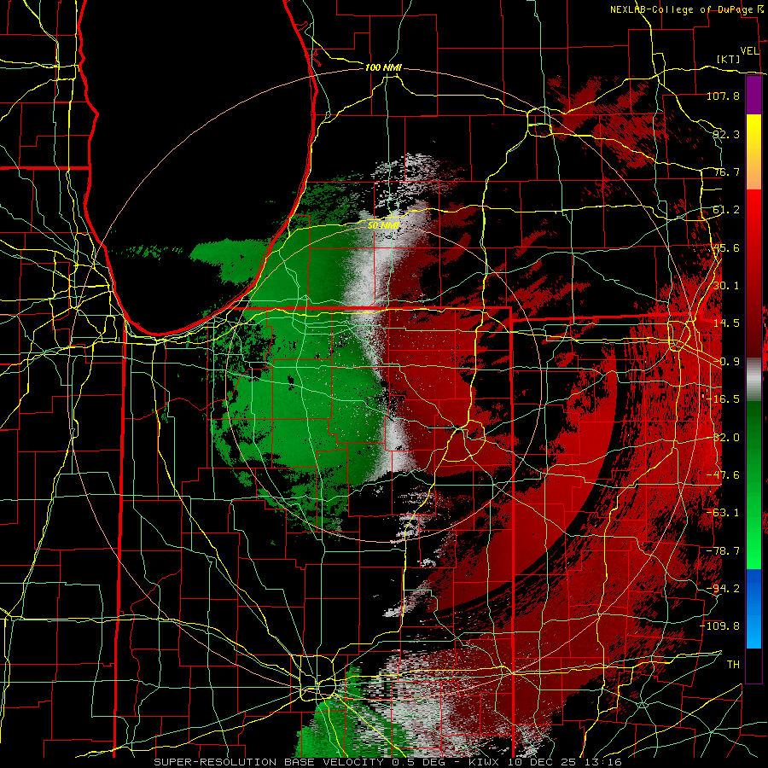Pick the gray near-zero segment of the color bar
Screen dimensions: 768x768
(x=753, y=380)
